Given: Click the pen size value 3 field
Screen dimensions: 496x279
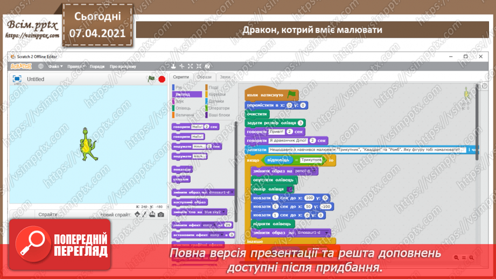Looking at the screenshot, I should click(x=301, y=123).
